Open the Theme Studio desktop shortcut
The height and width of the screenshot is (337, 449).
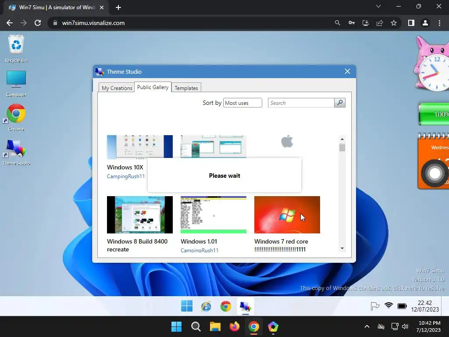16,152
